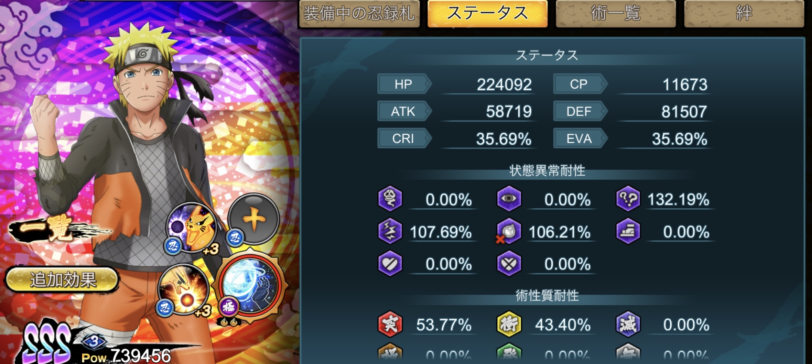The width and height of the screenshot is (812, 364).
Task: Tap the purple 滅 attribute icon
Action: click(628, 324)
